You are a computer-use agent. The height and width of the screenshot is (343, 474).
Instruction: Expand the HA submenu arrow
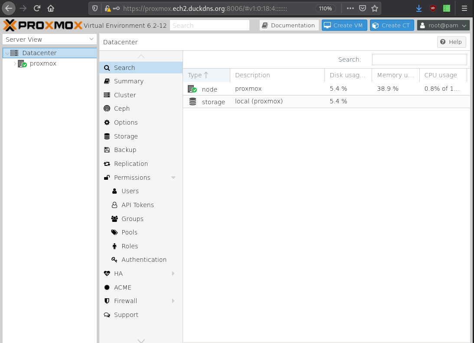coord(173,274)
